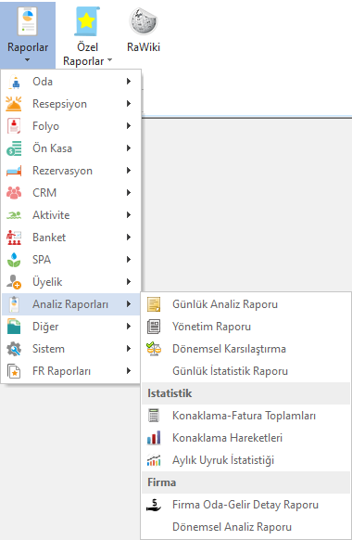Open Aylık Uyruk İstatistiği entry
Image resolution: width=352 pixels, height=540 pixels.
click(x=246, y=460)
